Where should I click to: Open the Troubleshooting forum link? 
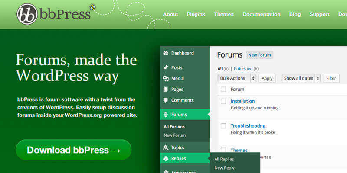click(x=249, y=126)
